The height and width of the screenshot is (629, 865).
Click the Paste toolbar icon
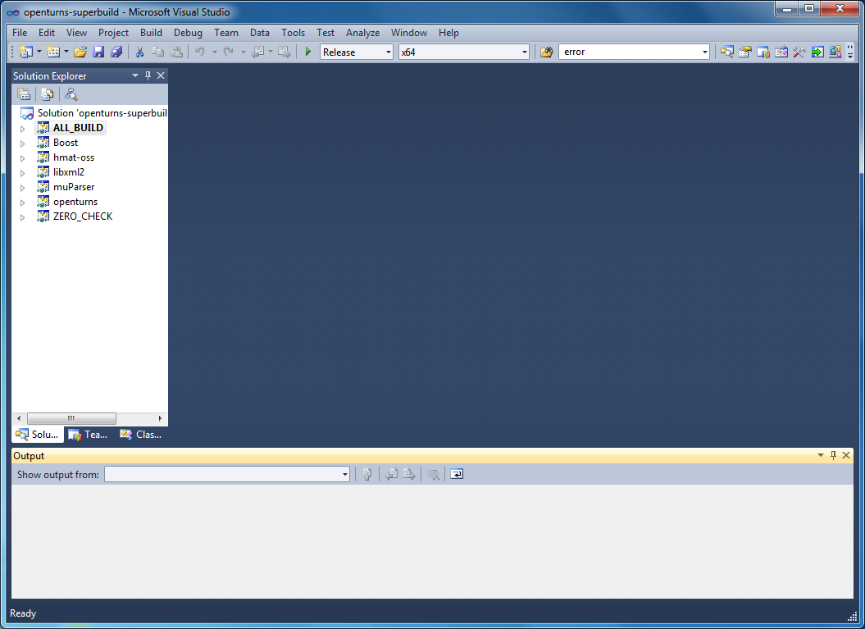click(x=176, y=51)
